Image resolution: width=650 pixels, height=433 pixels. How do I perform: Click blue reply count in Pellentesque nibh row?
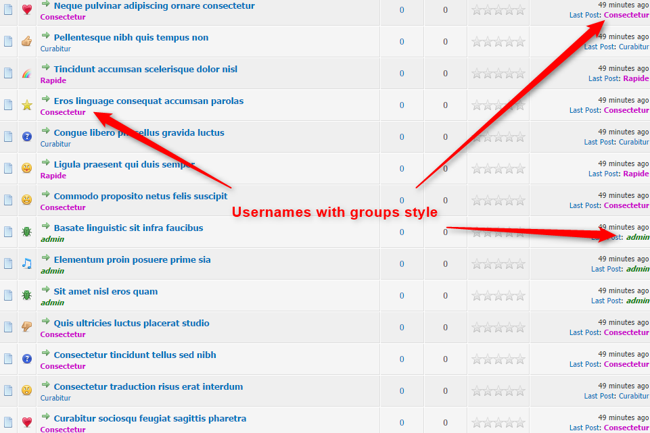pos(402,42)
